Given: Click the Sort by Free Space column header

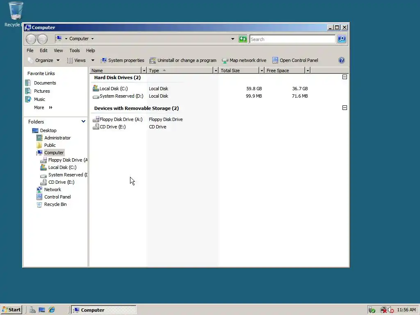Looking at the screenshot, I should (x=285, y=71).
